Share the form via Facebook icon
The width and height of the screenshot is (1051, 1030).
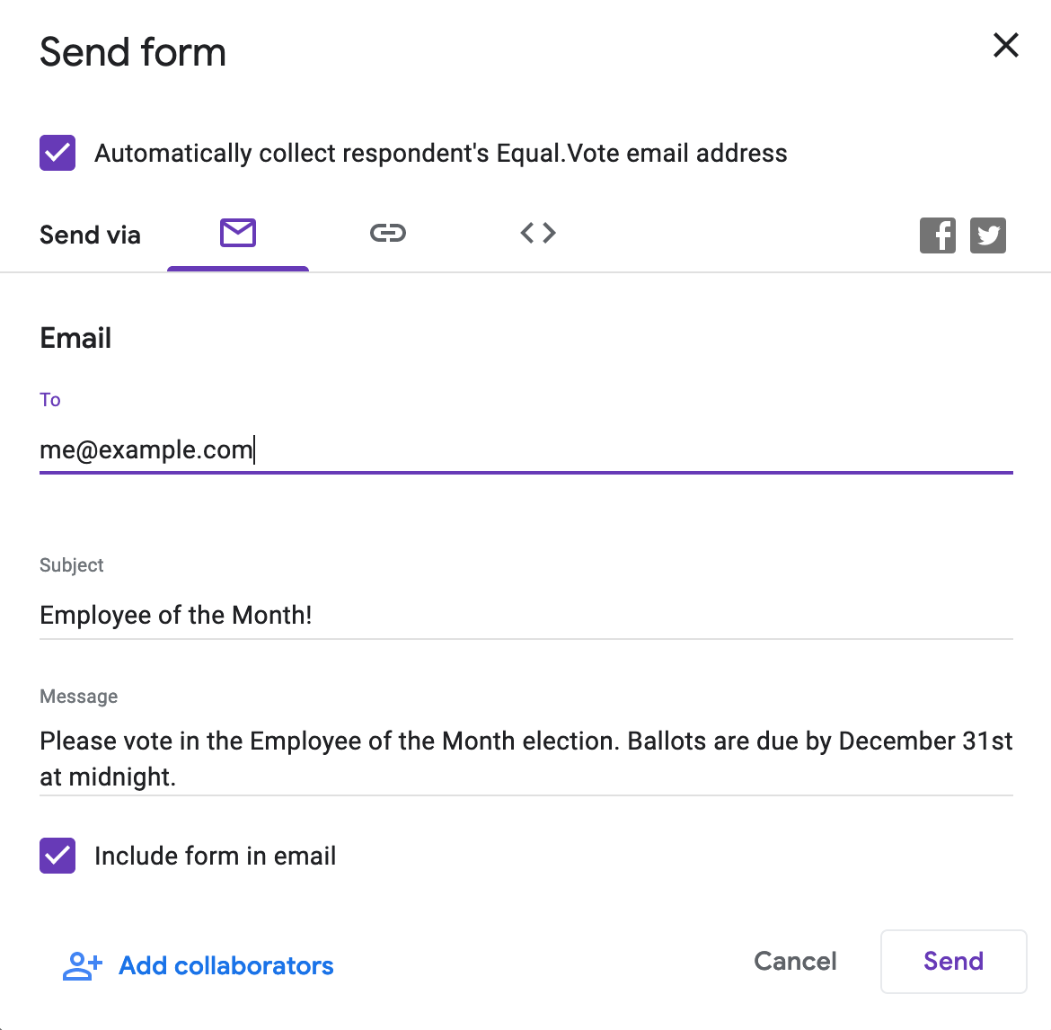tap(937, 235)
